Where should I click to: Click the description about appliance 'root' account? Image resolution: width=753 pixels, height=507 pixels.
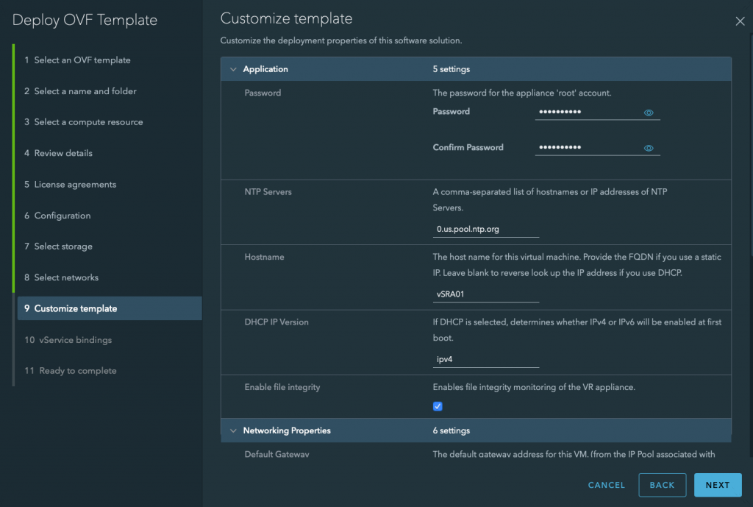pyautogui.click(x=521, y=93)
